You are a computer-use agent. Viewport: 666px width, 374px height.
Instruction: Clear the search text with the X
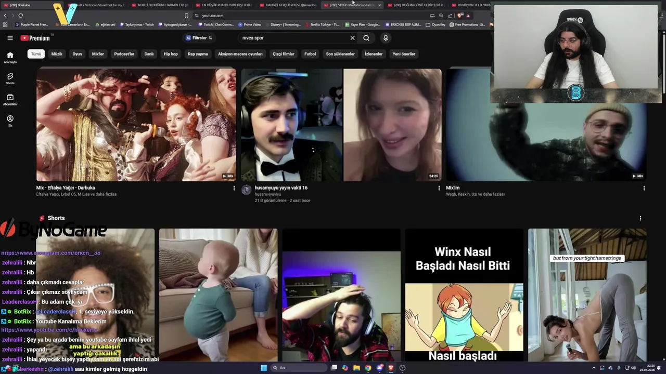tap(352, 38)
